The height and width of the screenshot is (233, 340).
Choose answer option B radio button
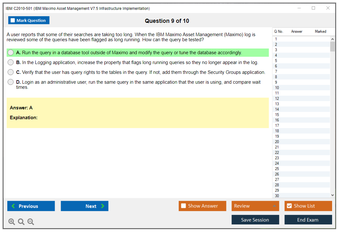11,62
